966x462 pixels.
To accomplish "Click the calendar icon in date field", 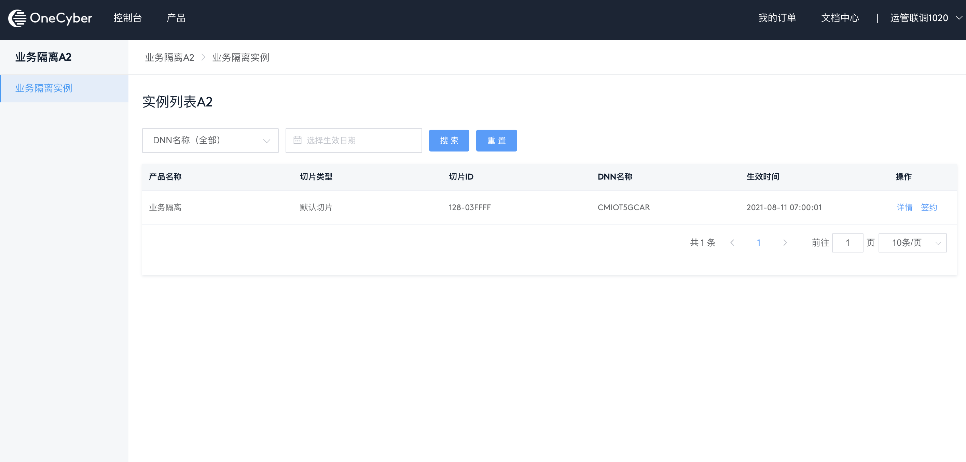I will coord(298,140).
